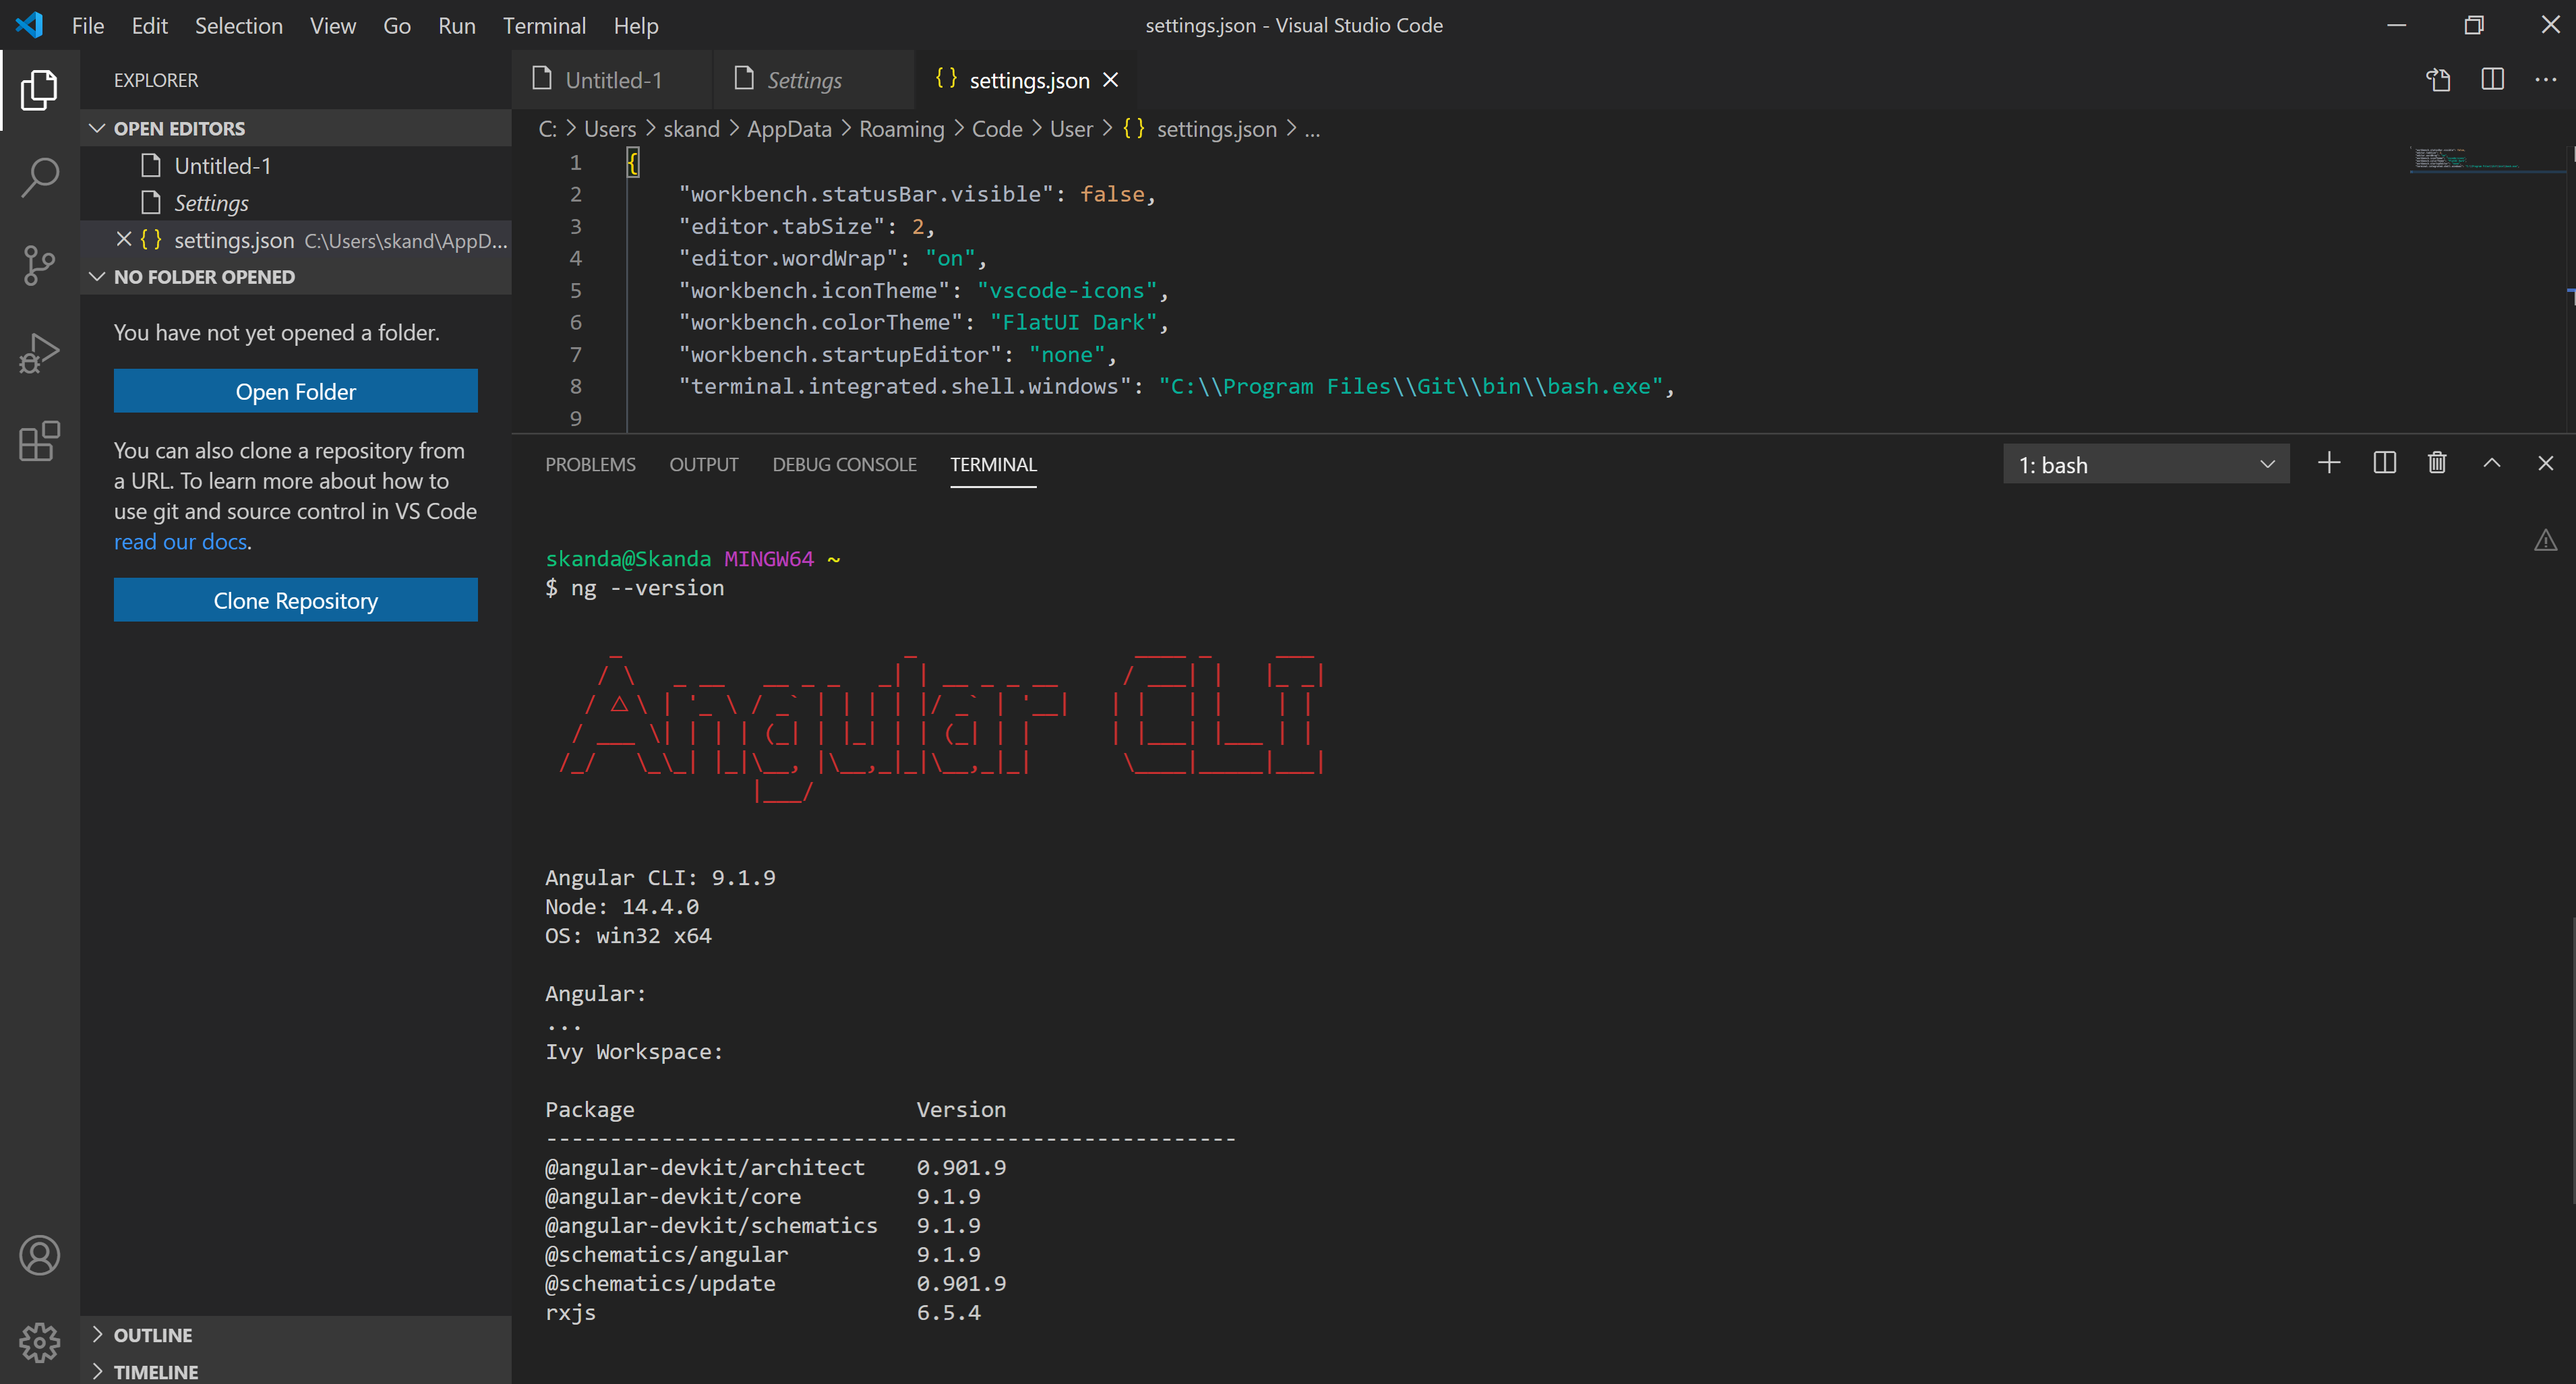2576x1384 pixels.
Task: Click the bash.exe path string on line 8
Action: 1410,386
